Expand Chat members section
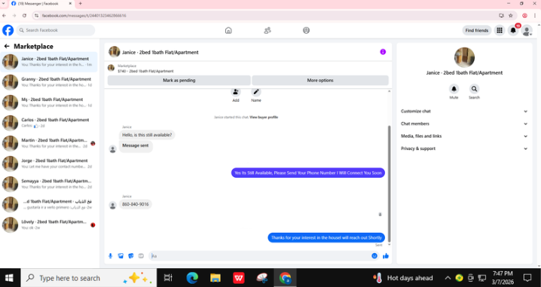541x287 pixels. (x=464, y=124)
